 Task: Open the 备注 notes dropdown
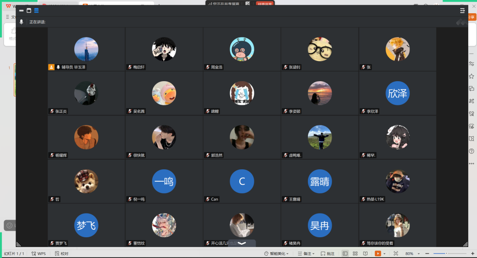pos(306,254)
